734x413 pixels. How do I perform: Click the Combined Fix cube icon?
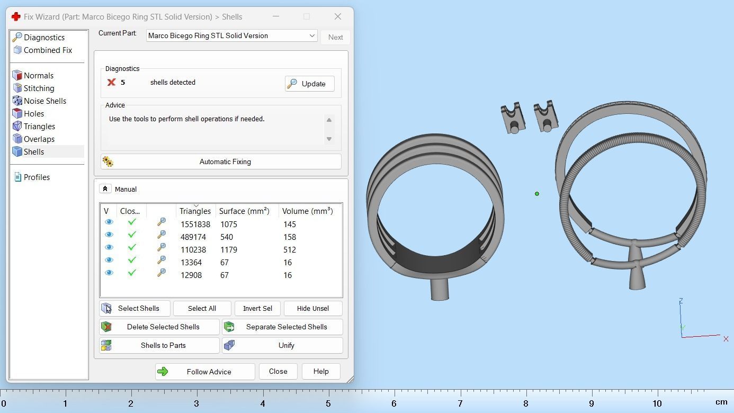tap(17, 50)
